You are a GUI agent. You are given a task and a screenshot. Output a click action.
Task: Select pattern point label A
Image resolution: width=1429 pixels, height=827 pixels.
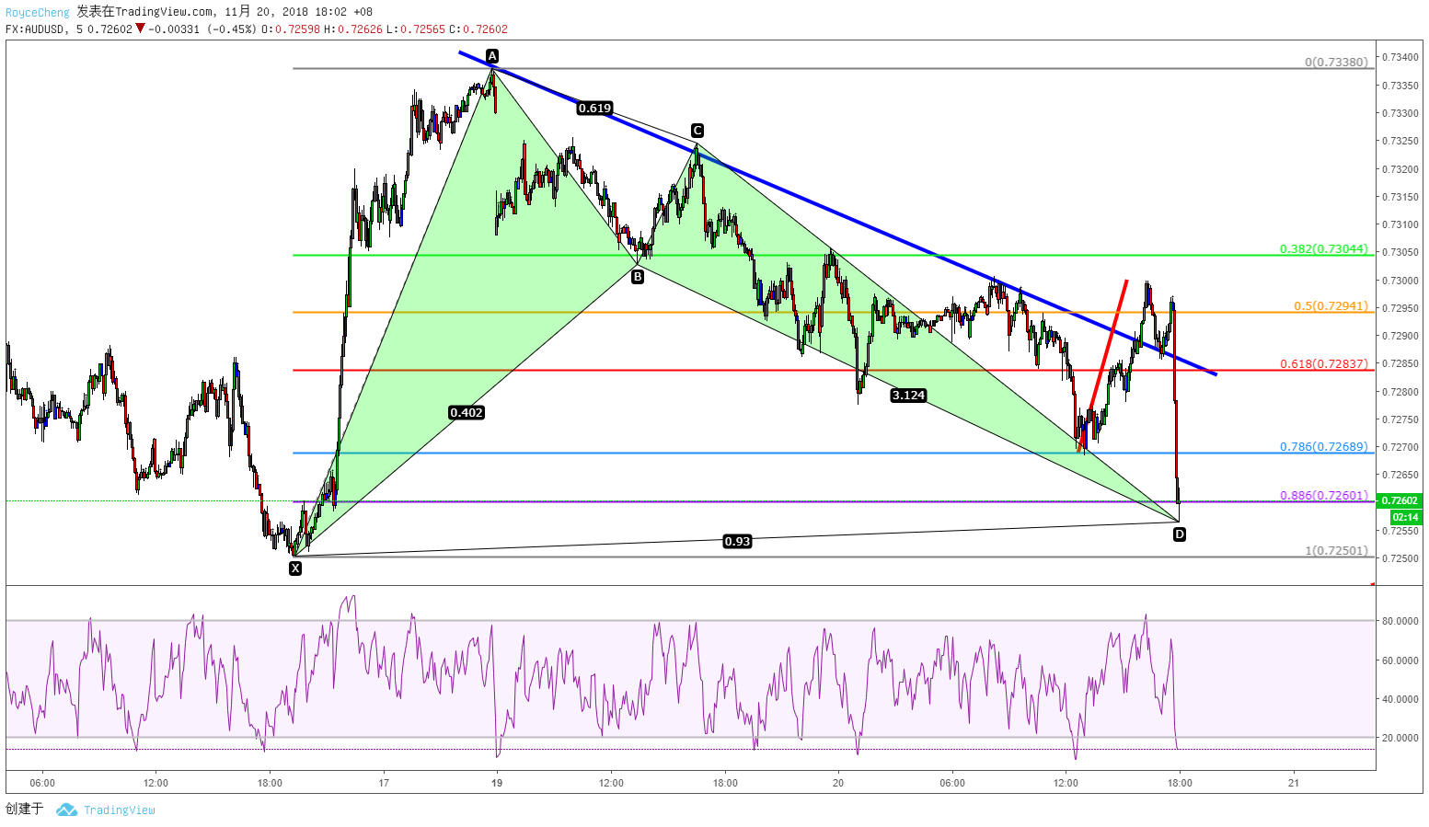pos(492,55)
